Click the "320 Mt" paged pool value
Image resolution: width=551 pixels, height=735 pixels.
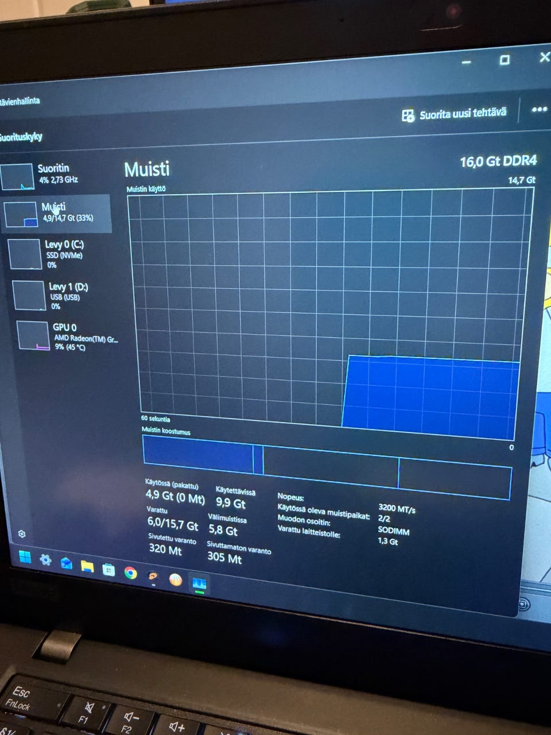coord(165,549)
